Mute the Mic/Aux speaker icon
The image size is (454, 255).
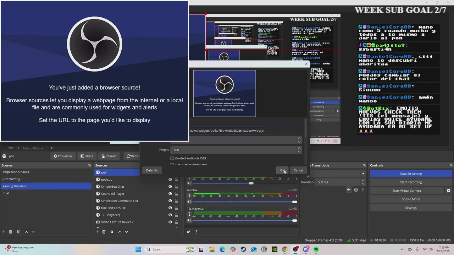[189, 202]
